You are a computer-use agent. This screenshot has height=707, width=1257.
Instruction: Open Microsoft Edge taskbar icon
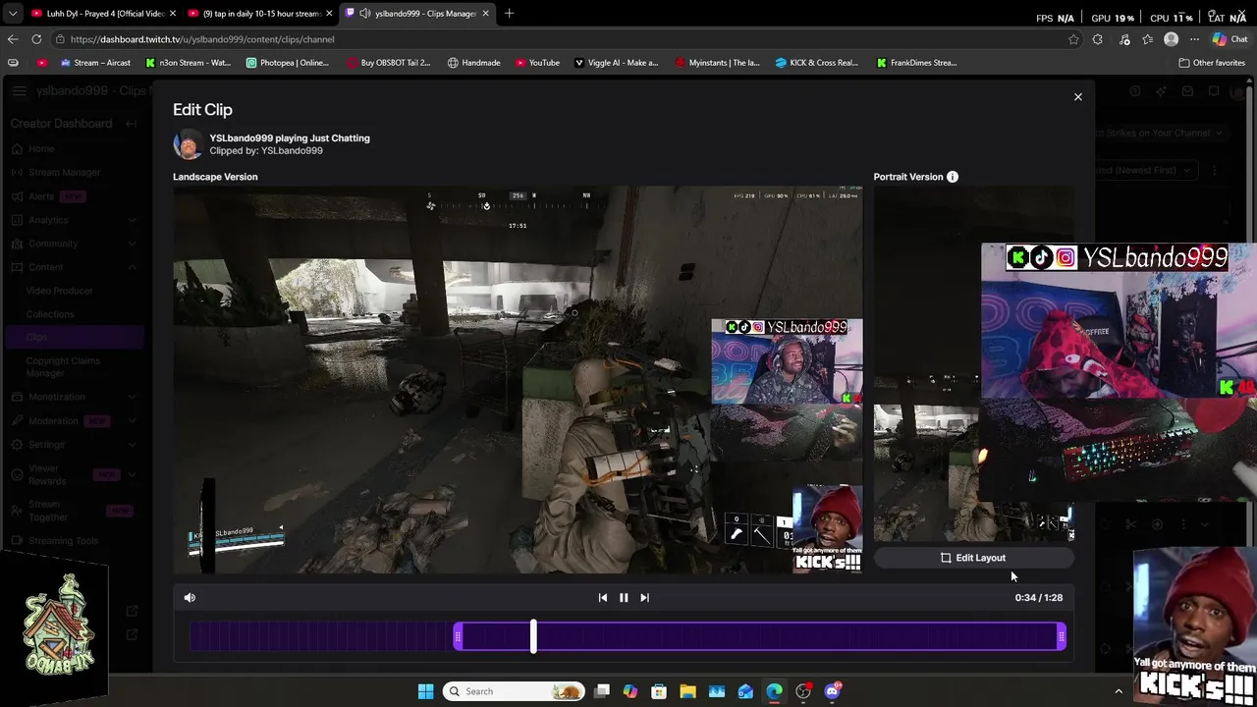(x=775, y=691)
